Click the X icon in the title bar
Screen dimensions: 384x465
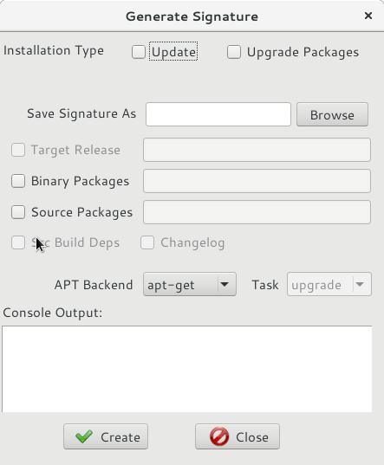[x=368, y=16]
